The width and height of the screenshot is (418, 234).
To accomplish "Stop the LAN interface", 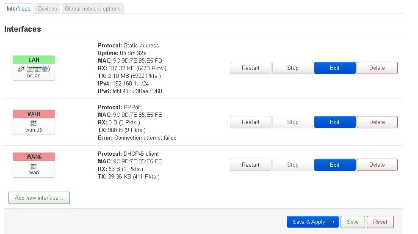I will [293, 68].
